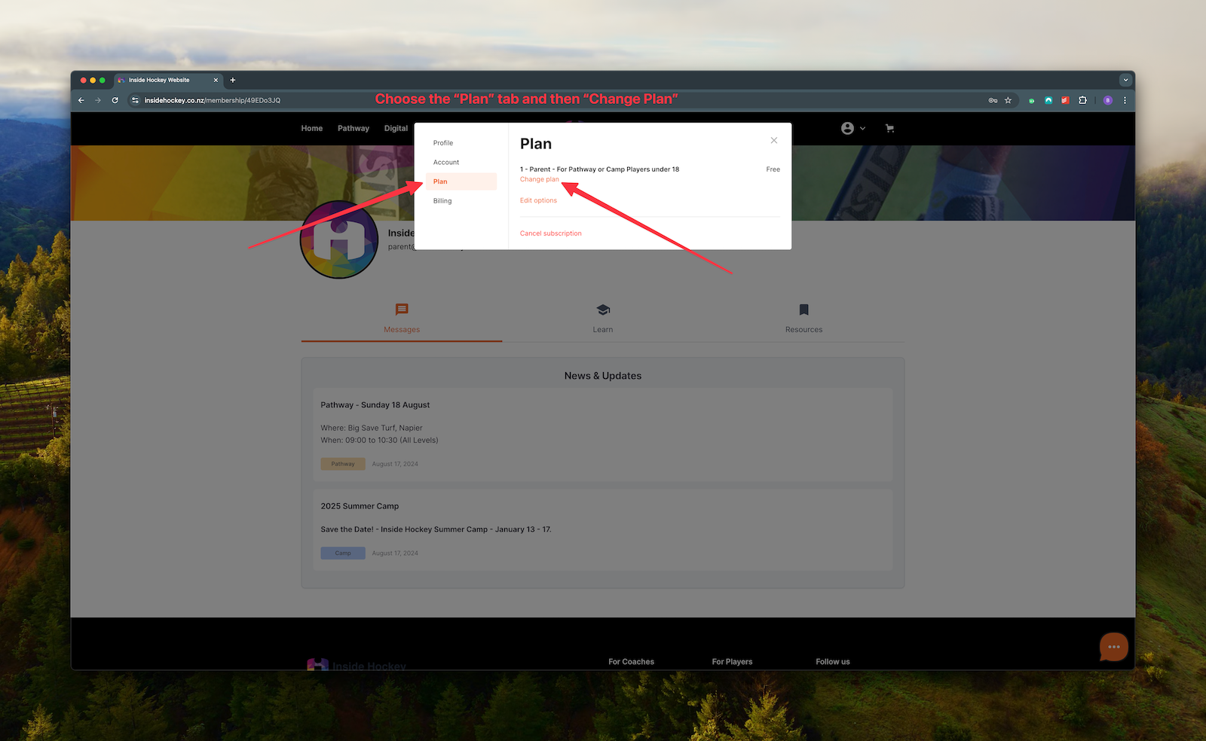Click the Camp category tag
Viewport: 1206px width, 741px height.
tap(343, 553)
